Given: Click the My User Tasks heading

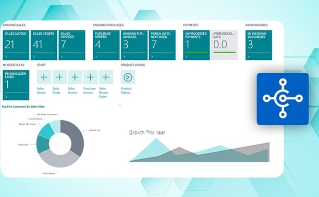Looking at the screenshot, I should click(14, 65).
